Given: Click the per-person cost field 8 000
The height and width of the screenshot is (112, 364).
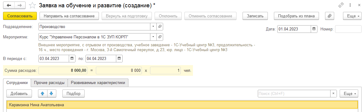Looking at the screenshot, I should tap(119, 70).
